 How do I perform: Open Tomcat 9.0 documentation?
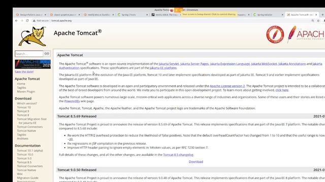pos(24,158)
